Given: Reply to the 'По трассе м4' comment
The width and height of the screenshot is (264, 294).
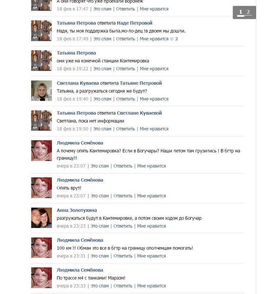Looking at the screenshot, I should click(123, 286).
